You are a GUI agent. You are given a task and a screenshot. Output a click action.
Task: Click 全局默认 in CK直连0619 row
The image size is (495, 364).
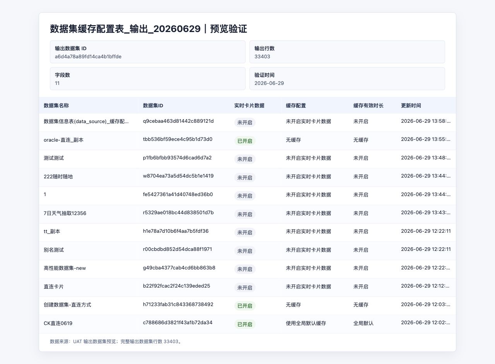pyautogui.click(x=364, y=323)
